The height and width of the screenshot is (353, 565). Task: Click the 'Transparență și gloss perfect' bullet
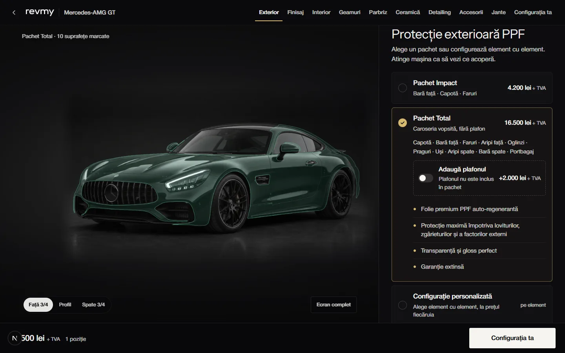point(459,251)
